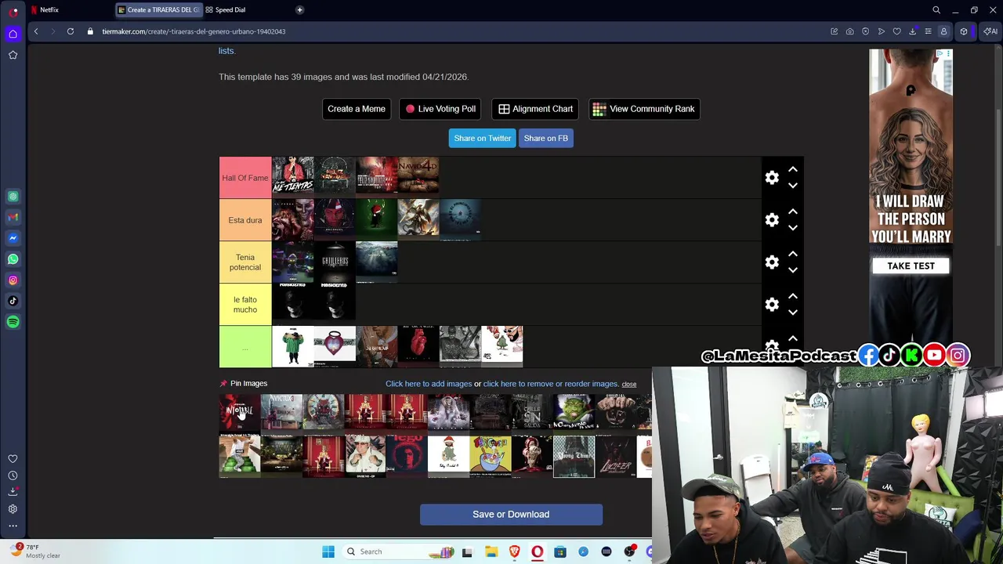Switch to the Speed Dial tab
The height and width of the screenshot is (564, 1003).
(x=230, y=9)
